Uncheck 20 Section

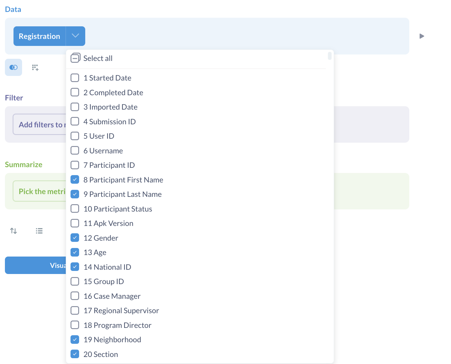[75, 354]
